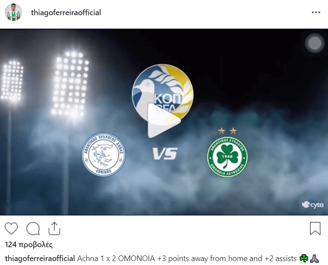This screenshot has height=265, width=328.
Task: Open comments via speech bubble icon
Action: [33, 229]
